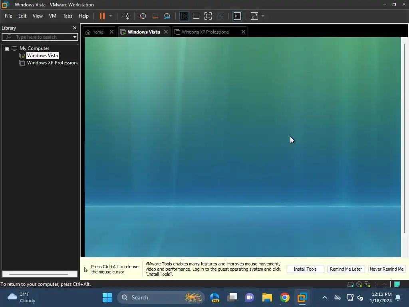Screen dimensions: 409x307
Task: Open the notifications bell
Action: click(398, 297)
